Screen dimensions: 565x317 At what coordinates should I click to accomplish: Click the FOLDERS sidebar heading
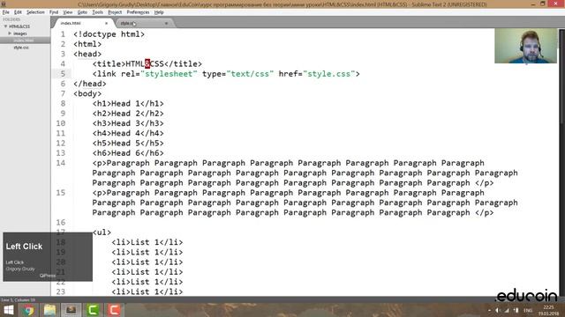[x=11, y=19]
